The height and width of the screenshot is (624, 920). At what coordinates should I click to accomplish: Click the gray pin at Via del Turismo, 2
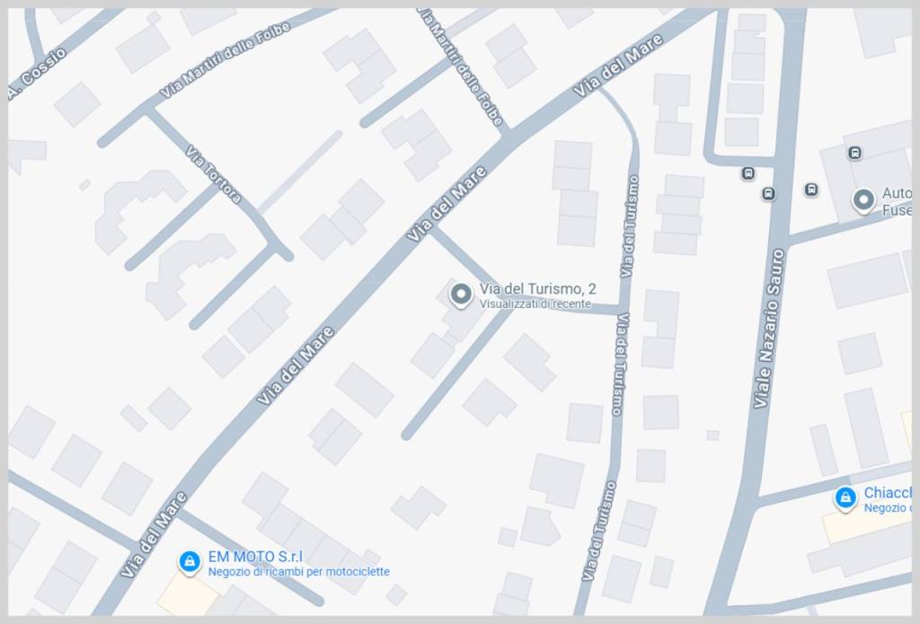461,295
